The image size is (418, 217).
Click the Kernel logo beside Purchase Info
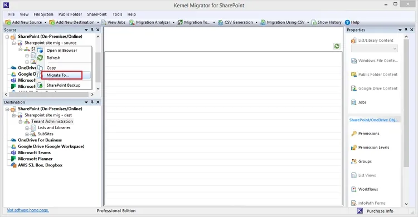coord(359,211)
